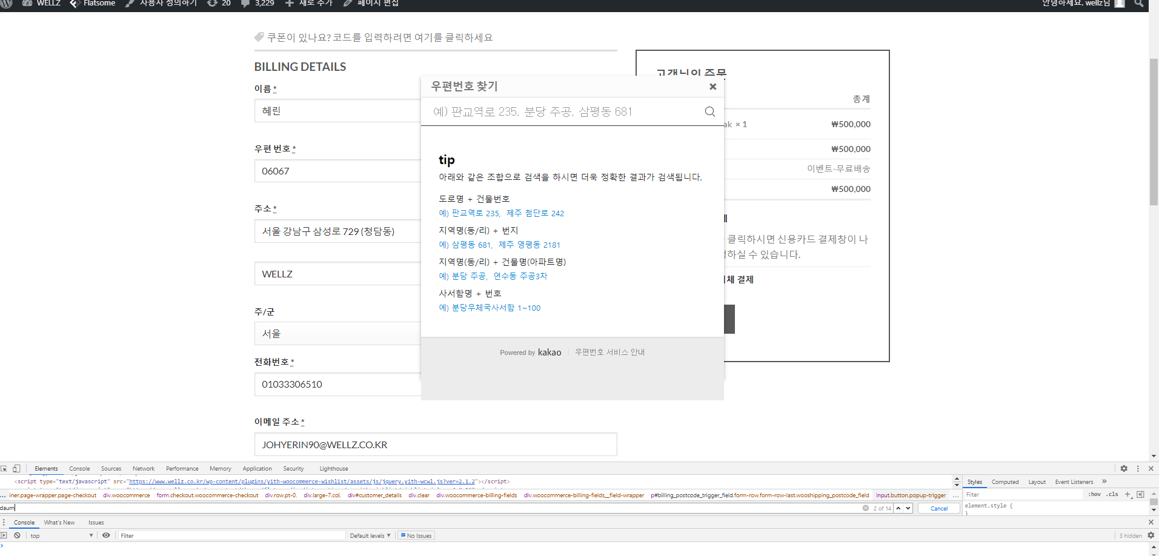Select the Event Listeners pane tab
The width and height of the screenshot is (1159, 556).
tap(1074, 482)
